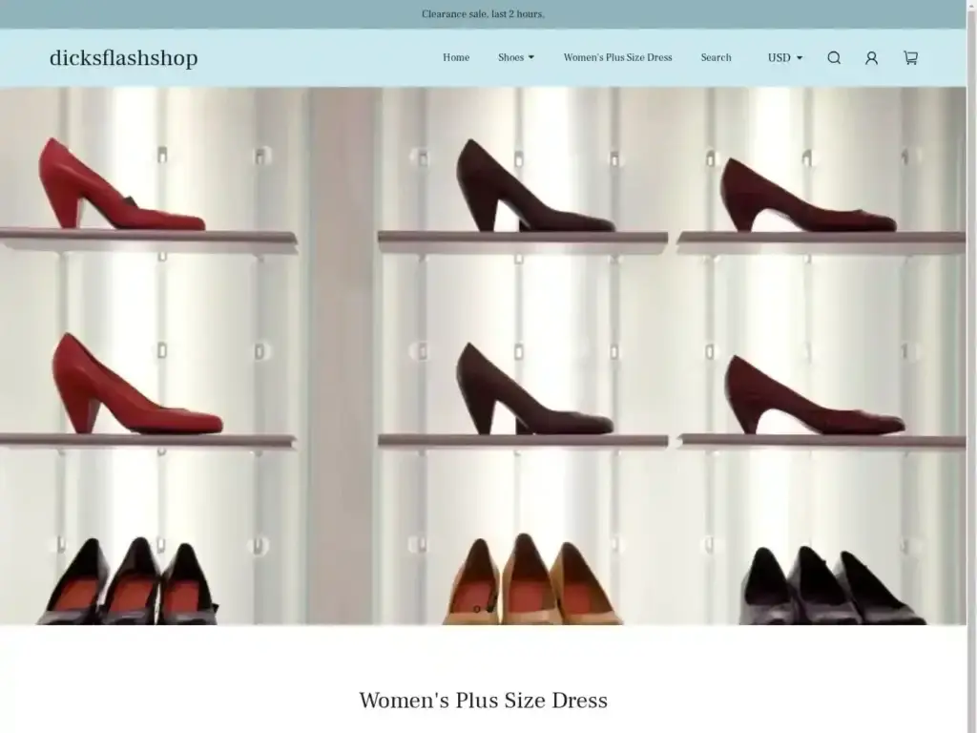Open the cart by clicking its trolley icon
This screenshot has width=977, height=733.
pyautogui.click(x=909, y=58)
